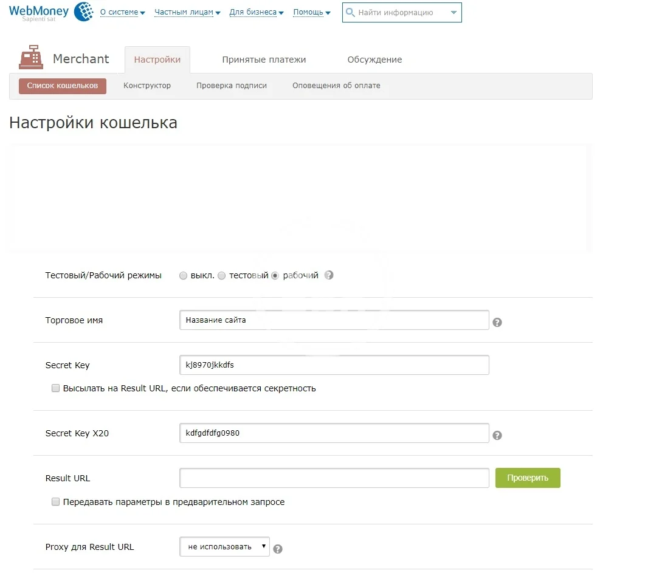Expand the О системе menu
The width and height of the screenshot is (645, 573).
122,13
